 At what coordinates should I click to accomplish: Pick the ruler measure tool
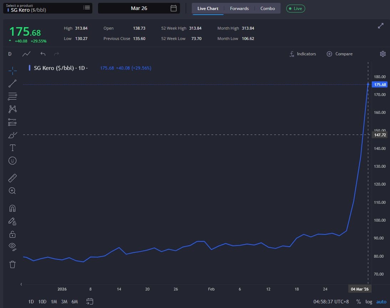pos(12,178)
